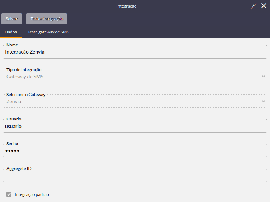
Task: Switch to the Dados tab
Action: point(11,32)
